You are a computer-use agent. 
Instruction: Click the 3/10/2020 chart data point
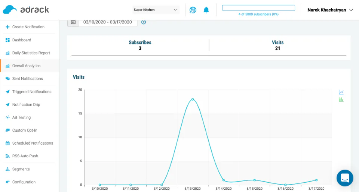coord(100,185)
